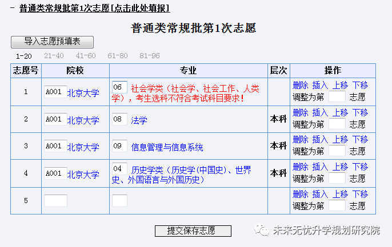
Task: Focus the empty major code field in row 5
Action: [x=119, y=201]
